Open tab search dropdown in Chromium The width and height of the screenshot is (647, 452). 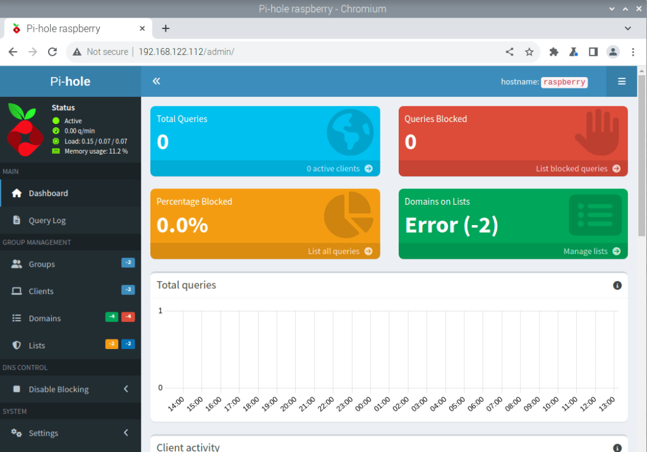tap(627, 28)
